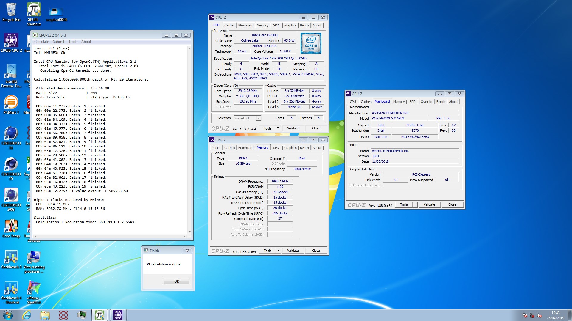Click the NB Frequency value 3808.4 MHz
Screen dimensions: 572x321
pyautogui.click(x=302, y=169)
